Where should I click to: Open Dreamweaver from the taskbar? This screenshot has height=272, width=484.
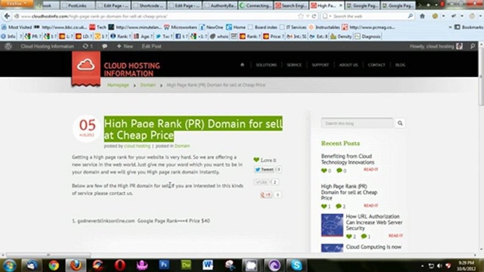pyautogui.click(x=186, y=265)
